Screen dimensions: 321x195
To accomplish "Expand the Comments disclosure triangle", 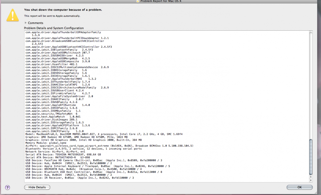I will [26, 23].
